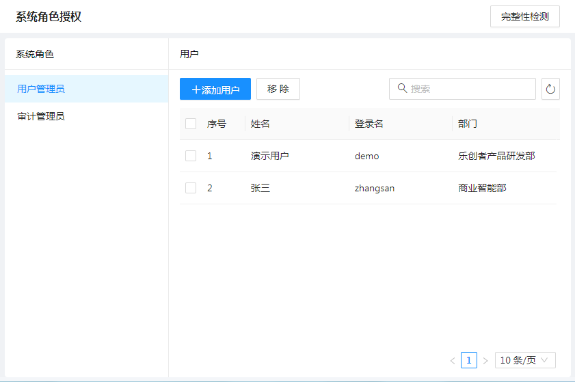Go to next page using the right arrow
Viewport: 575px width, 382px height.
pos(485,360)
